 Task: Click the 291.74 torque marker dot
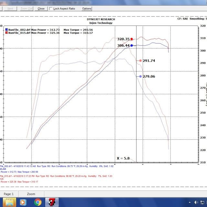[x=140, y=60]
